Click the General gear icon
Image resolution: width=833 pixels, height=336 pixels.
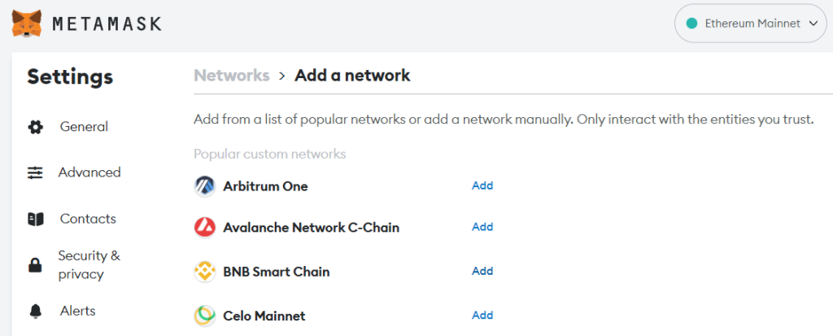click(36, 127)
